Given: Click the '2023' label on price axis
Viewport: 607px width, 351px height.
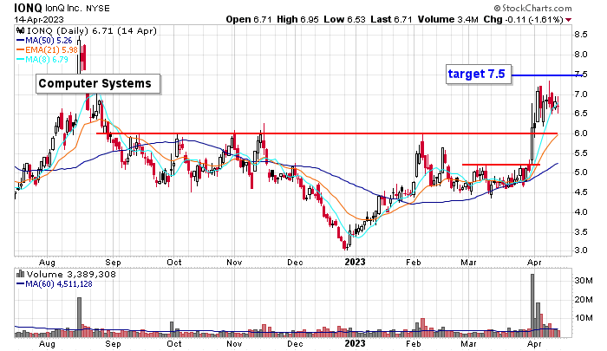Looking at the screenshot, I should click(355, 262).
